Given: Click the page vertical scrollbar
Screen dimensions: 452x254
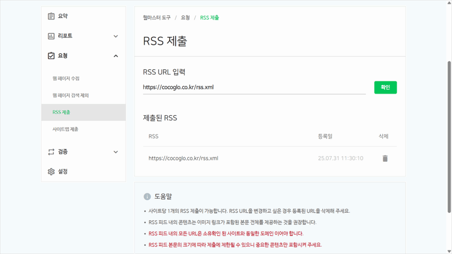Looking at the screenshot, I should tap(449, 137).
